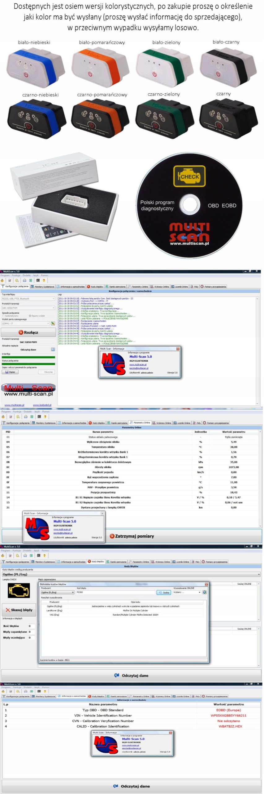Image resolution: width=264 pixels, height=794 pixels.
Task: Switch to Pidy tab in the Konfiguracja połączenia window
Action: coord(195,287)
